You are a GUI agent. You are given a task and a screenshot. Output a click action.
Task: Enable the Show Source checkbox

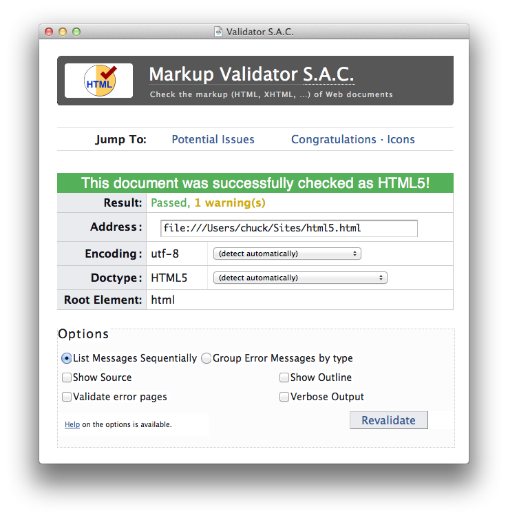[x=67, y=377]
